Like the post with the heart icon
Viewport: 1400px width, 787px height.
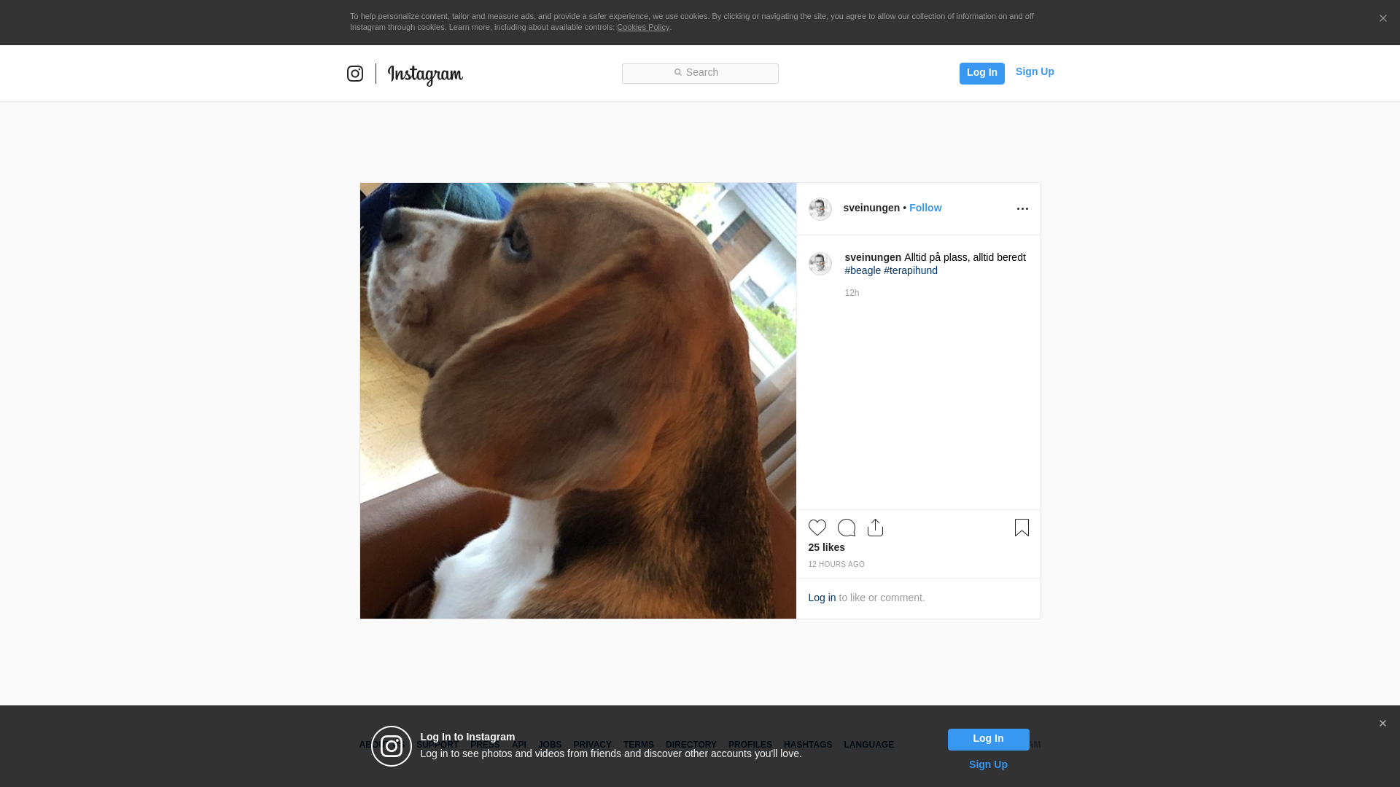(x=817, y=528)
